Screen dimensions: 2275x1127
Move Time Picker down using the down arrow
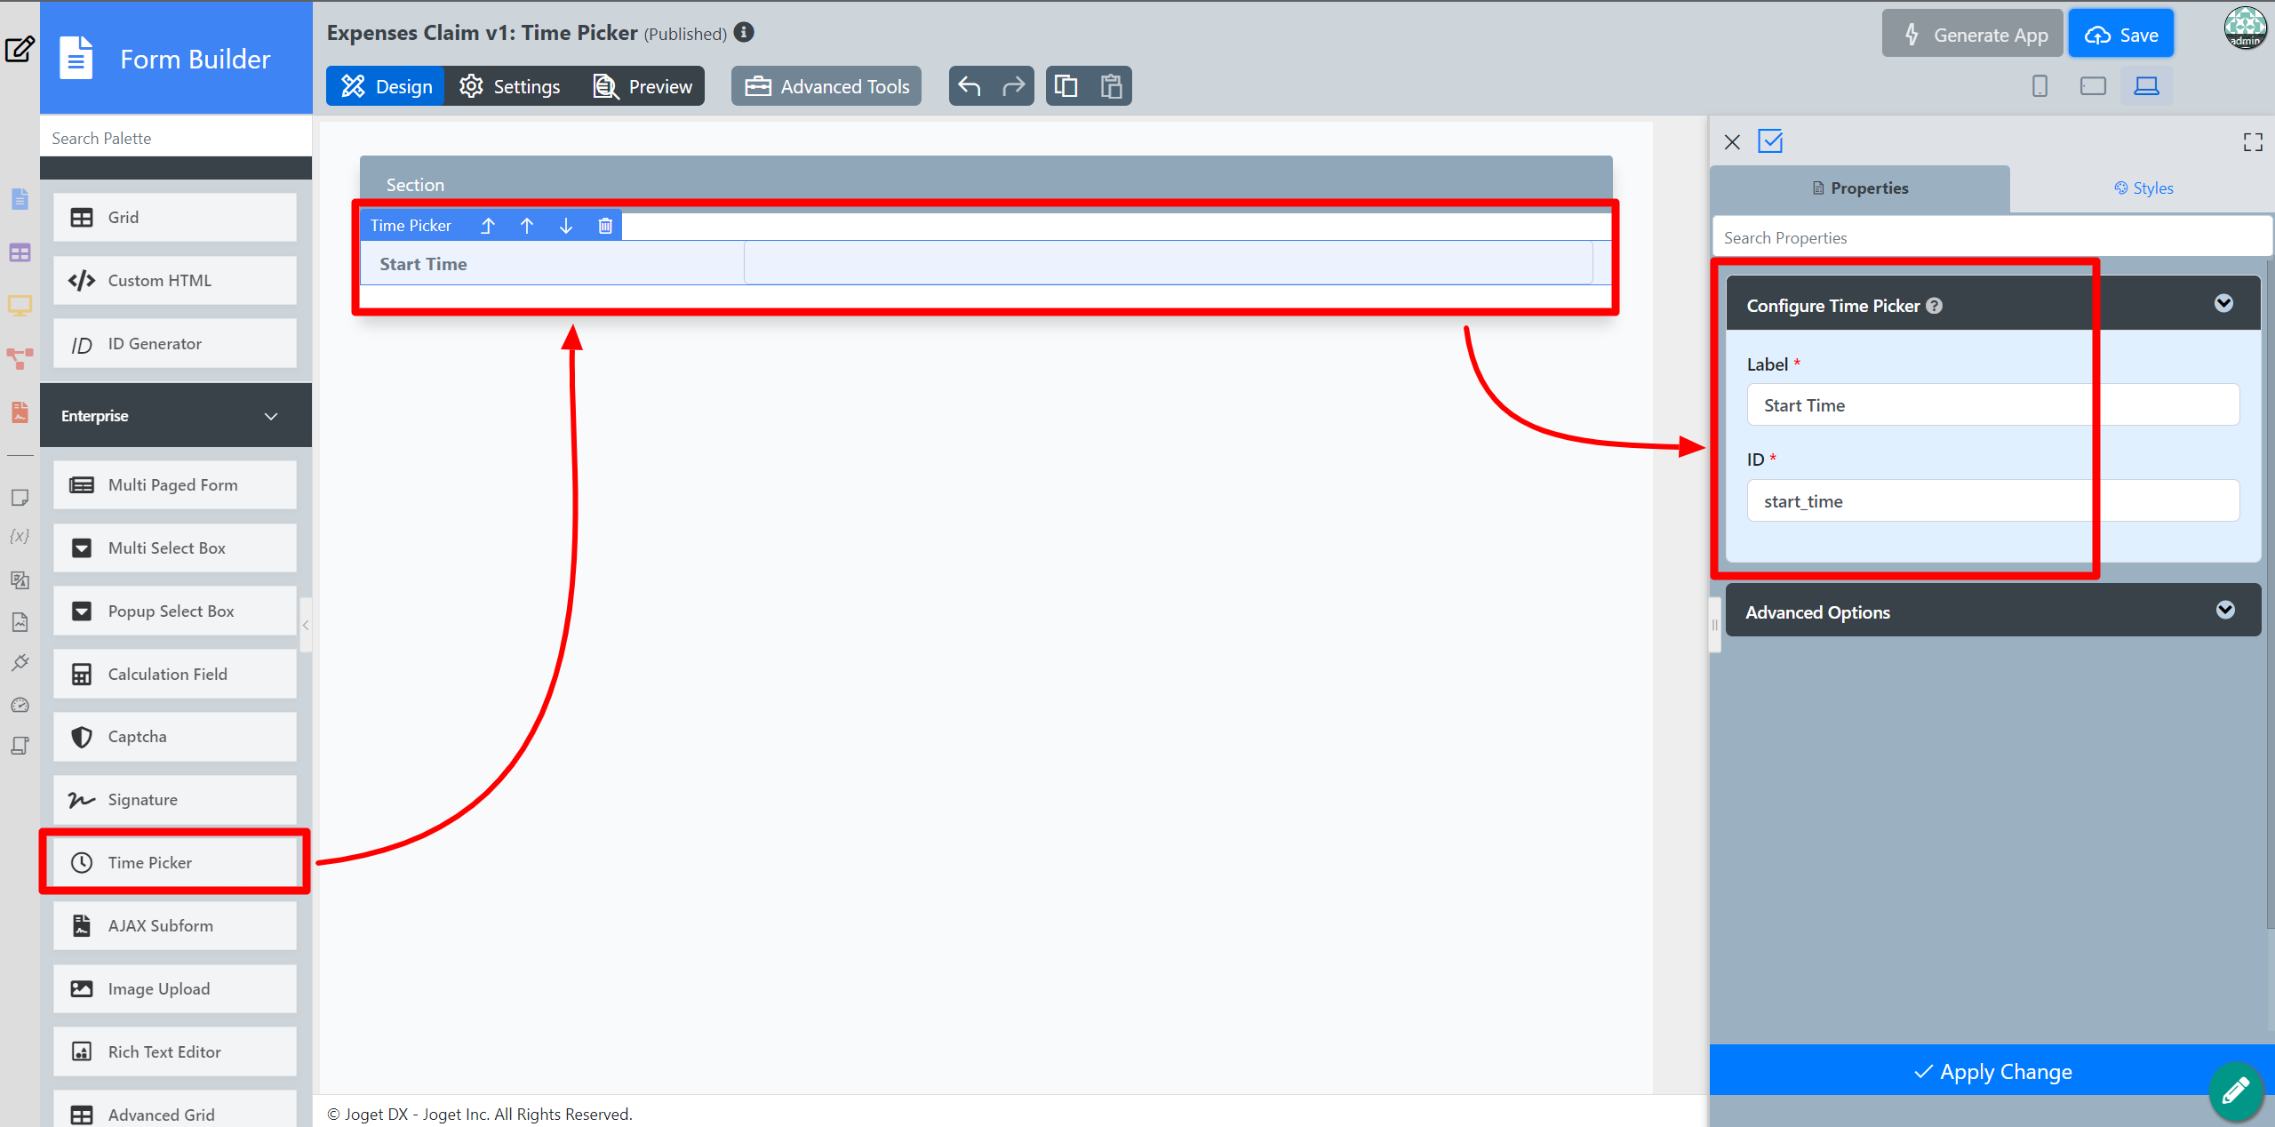coord(566,226)
